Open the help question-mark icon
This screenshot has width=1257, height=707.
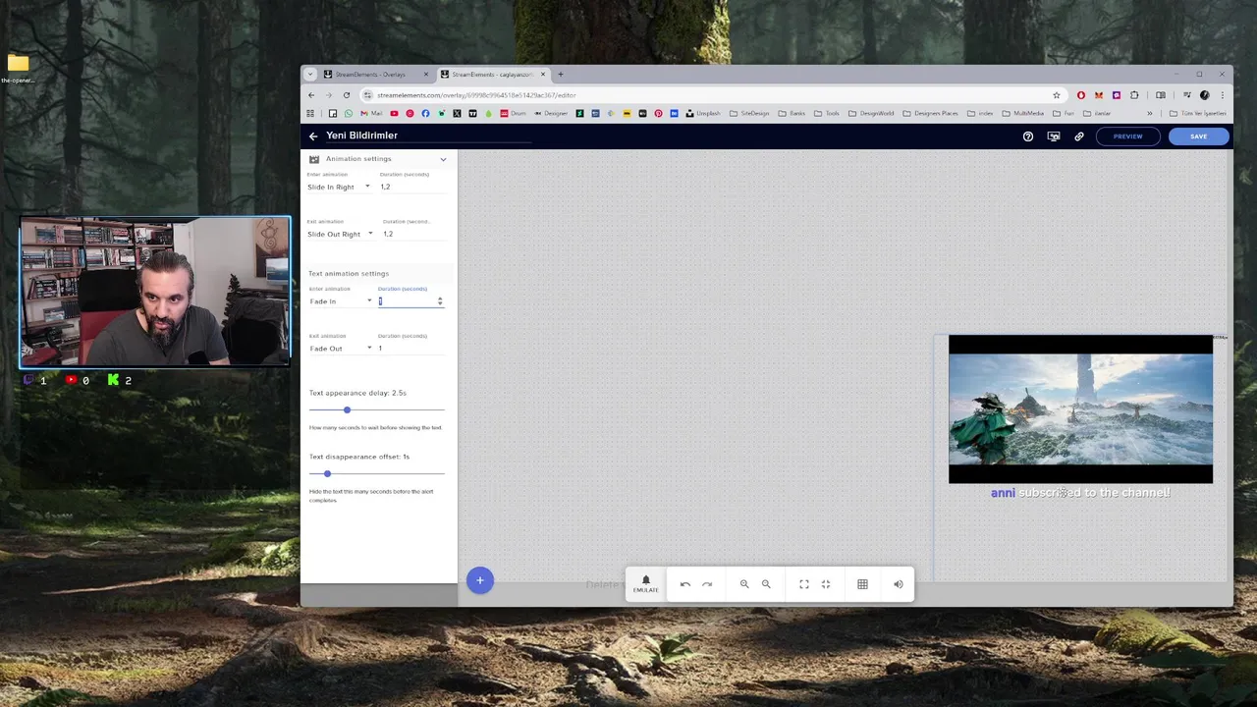[x=1028, y=136]
